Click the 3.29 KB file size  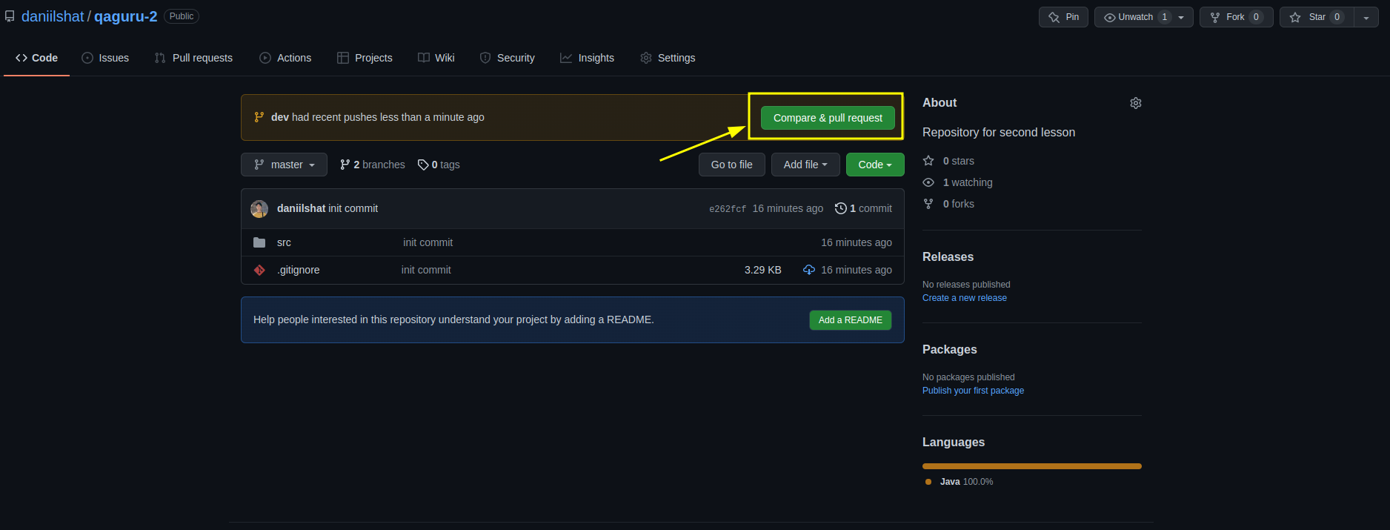(762, 270)
